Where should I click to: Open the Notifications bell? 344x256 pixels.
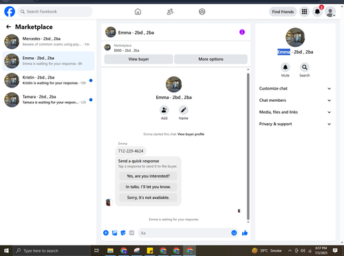[317, 12]
